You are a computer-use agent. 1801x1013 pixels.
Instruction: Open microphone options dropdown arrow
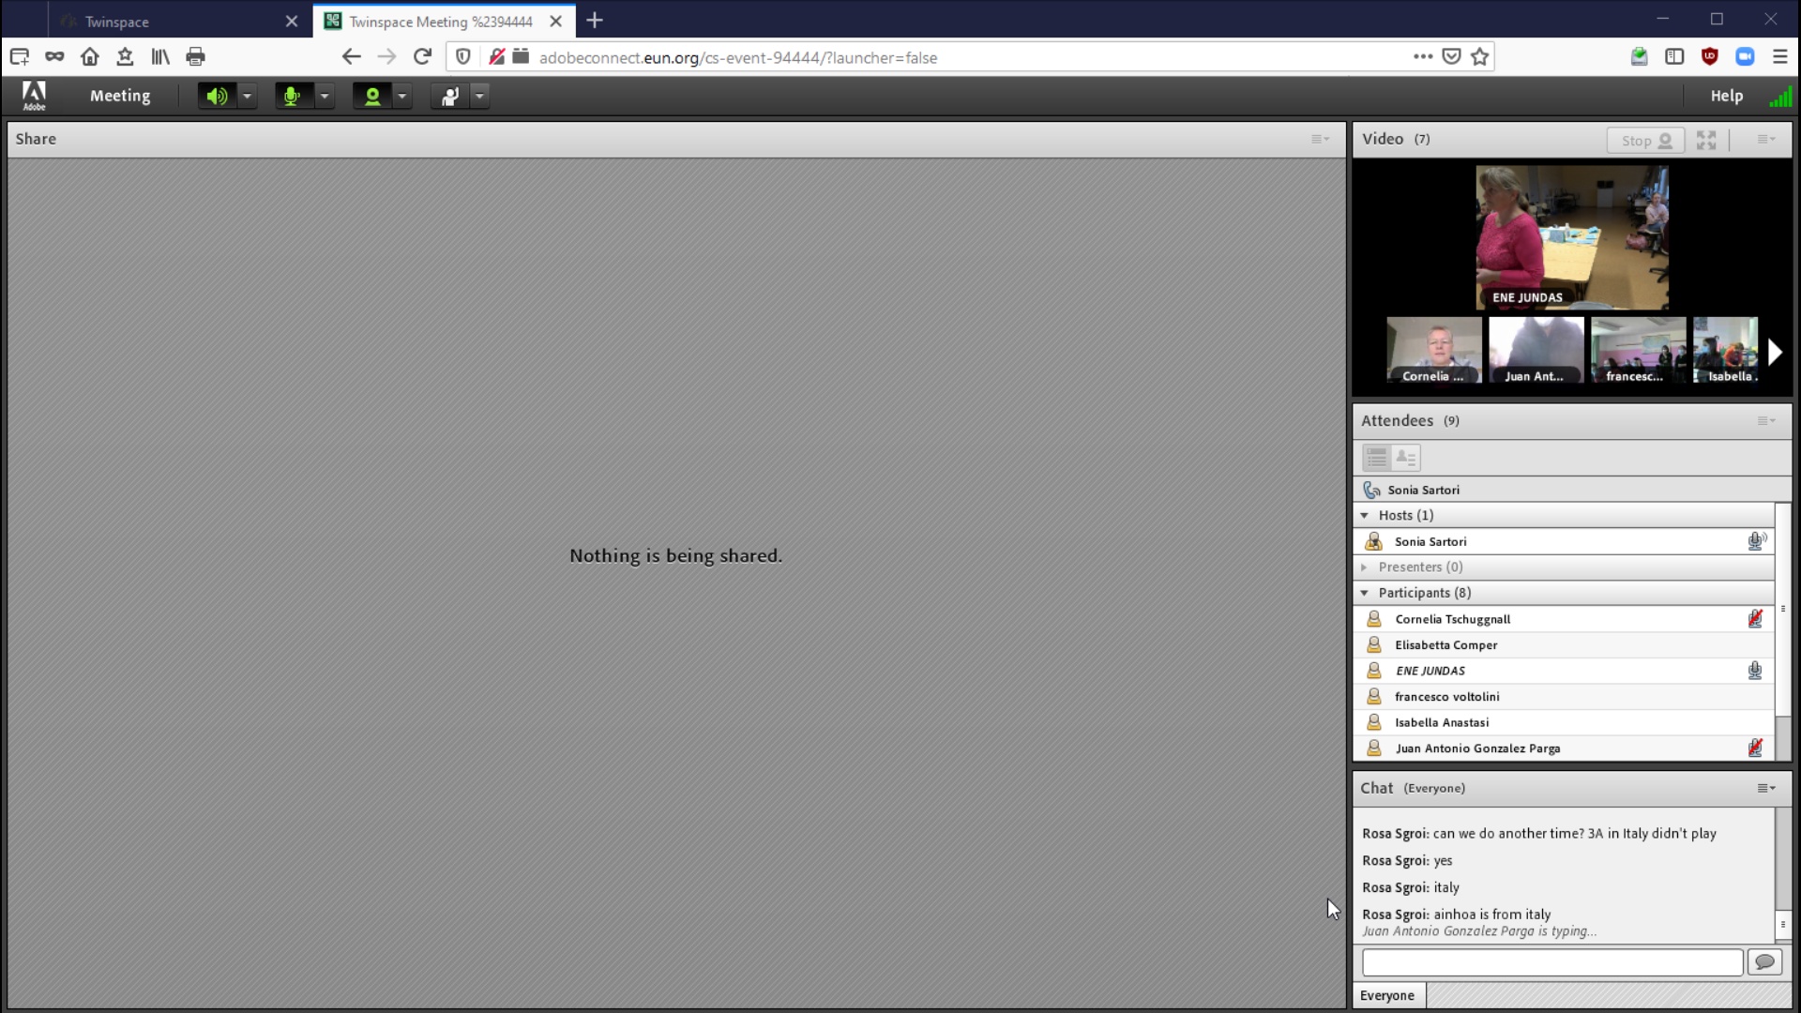point(325,96)
